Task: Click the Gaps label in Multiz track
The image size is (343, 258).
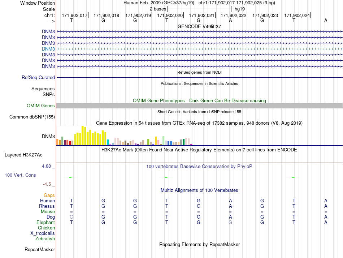Action: pos(49,195)
